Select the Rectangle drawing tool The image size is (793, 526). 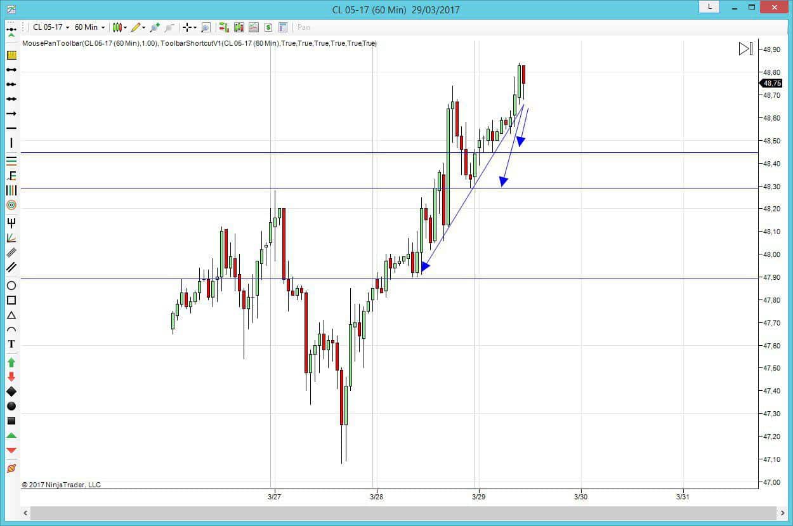click(11, 300)
